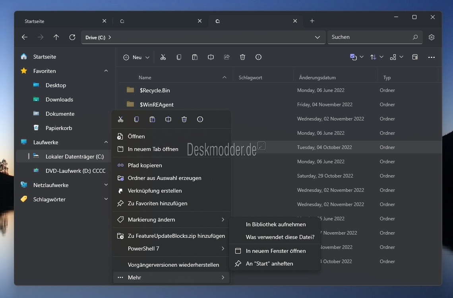Open the selection options dropdown in the toolbar
The image size is (453, 298).
pos(356,57)
